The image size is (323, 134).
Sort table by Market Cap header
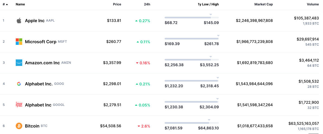point(263,4)
